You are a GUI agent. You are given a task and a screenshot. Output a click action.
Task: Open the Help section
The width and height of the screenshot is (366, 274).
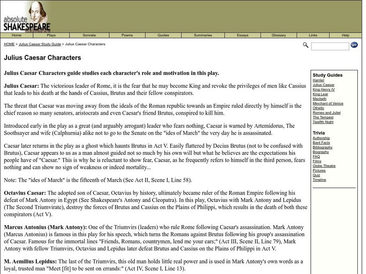pos(346,34)
